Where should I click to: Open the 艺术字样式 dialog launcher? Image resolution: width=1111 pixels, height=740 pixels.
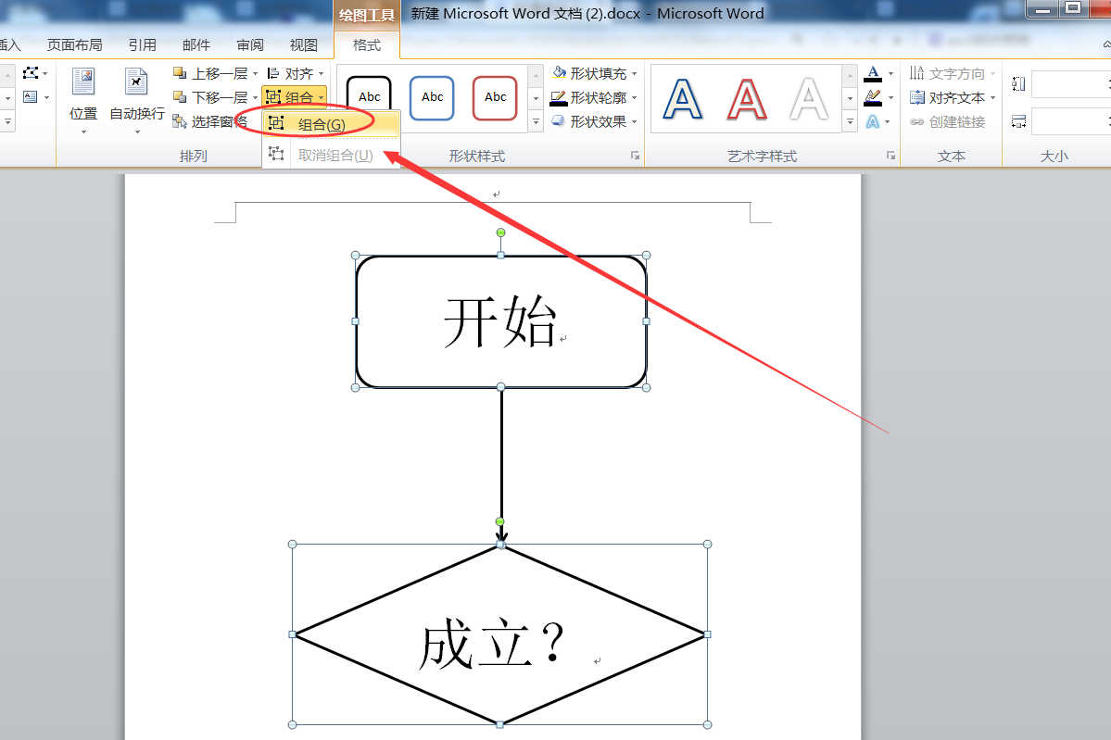890,156
